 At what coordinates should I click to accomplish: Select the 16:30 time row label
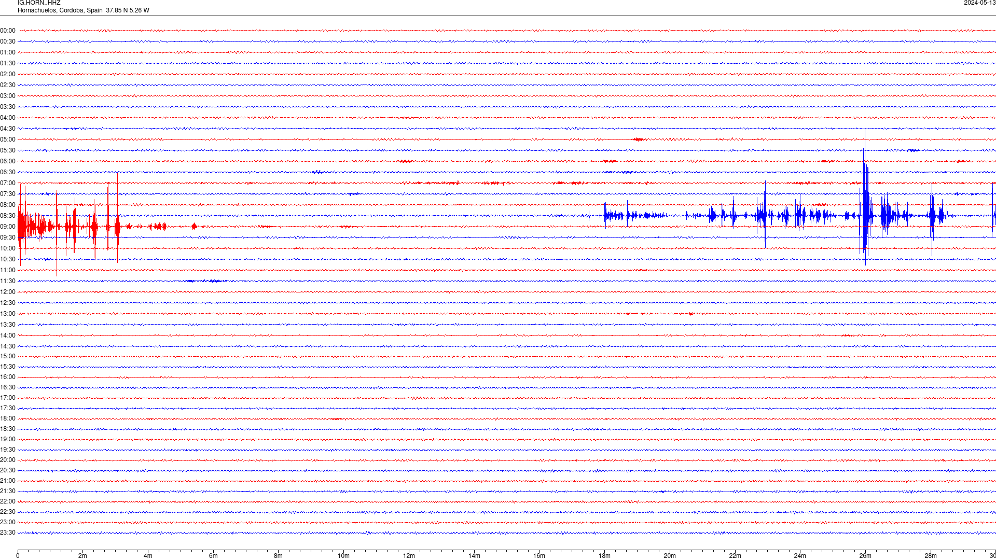(8, 387)
